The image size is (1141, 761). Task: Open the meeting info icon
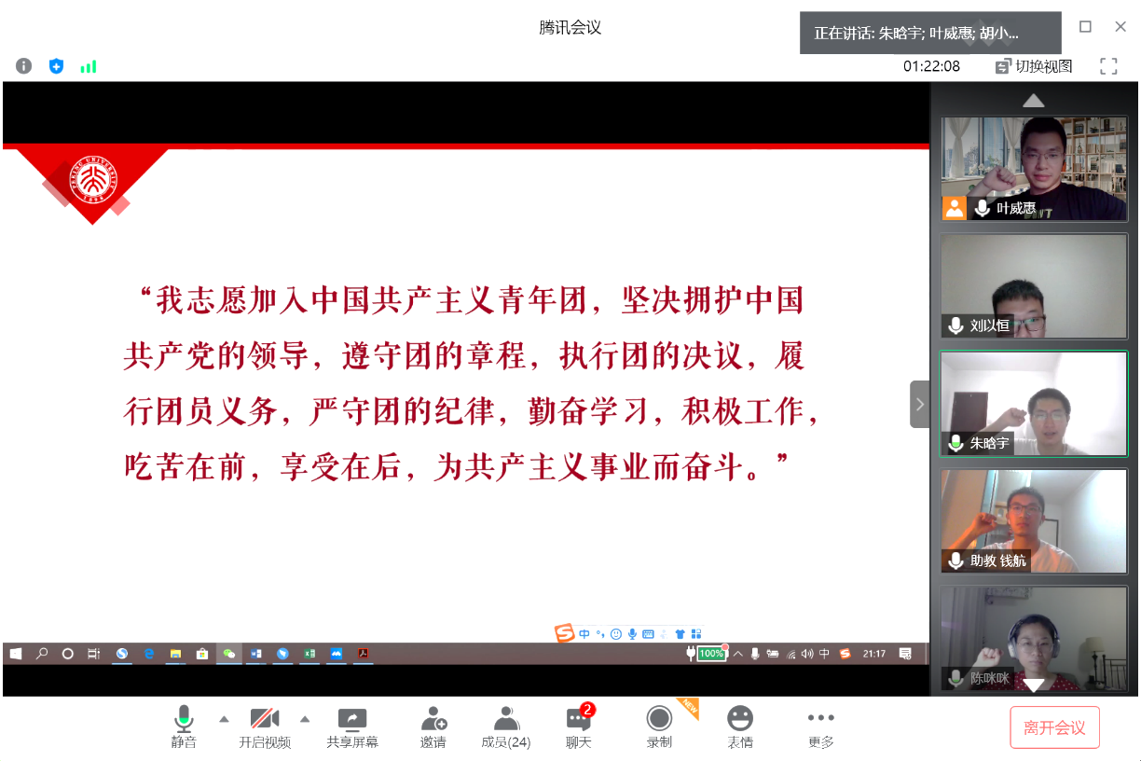[x=24, y=66]
